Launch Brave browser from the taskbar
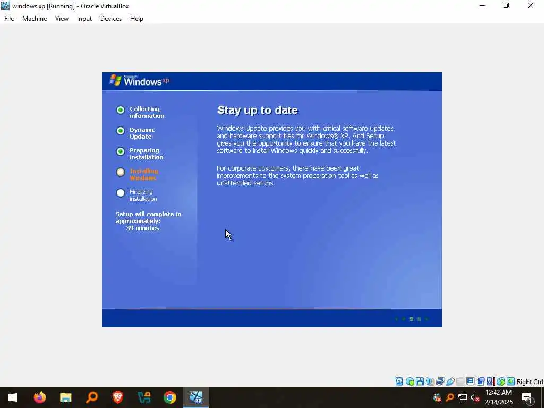Image resolution: width=544 pixels, height=408 pixels. 117,397
